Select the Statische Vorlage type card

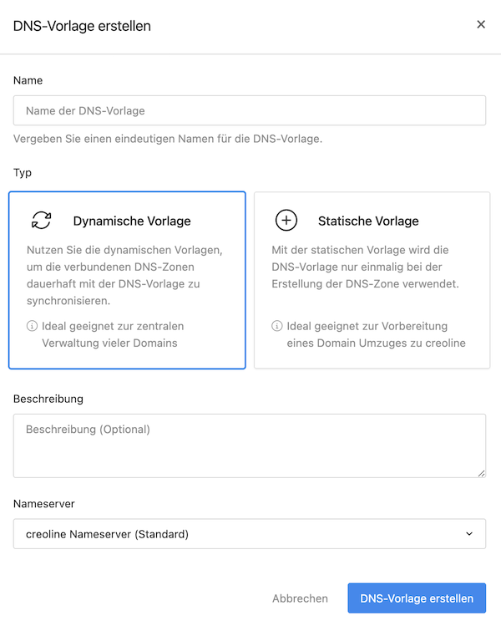pos(372,280)
